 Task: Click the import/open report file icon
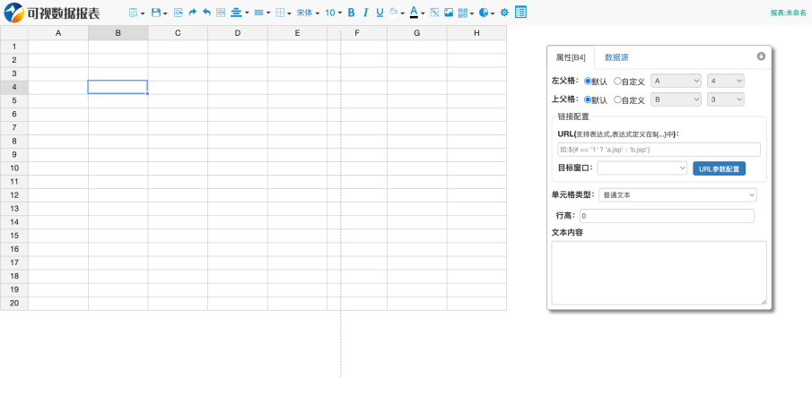pyautogui.click(x=179, y=13)
